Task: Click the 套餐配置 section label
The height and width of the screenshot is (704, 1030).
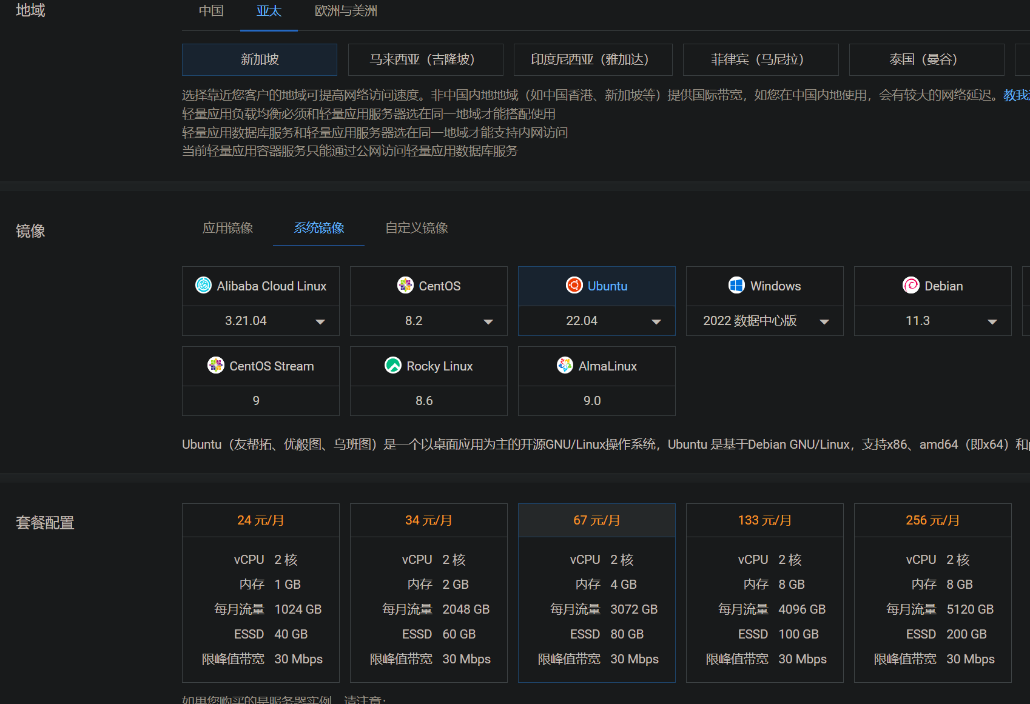Action: point(45,523)
